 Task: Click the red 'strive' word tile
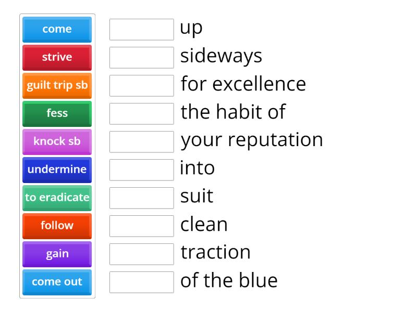click(57, 57)
